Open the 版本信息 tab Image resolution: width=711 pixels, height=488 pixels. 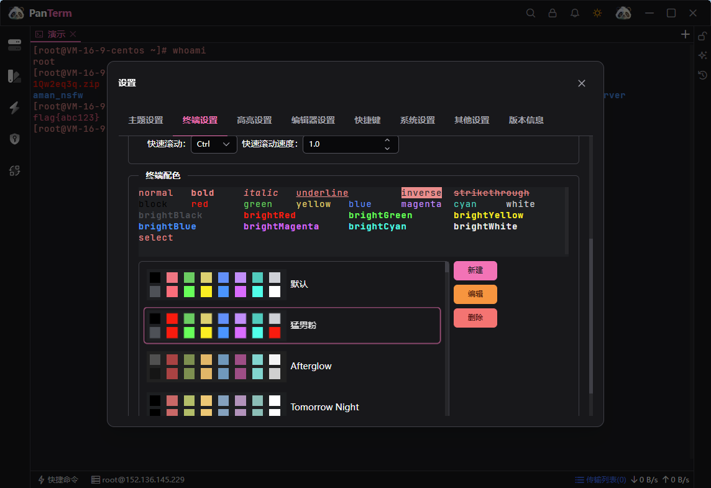[526, 120]
